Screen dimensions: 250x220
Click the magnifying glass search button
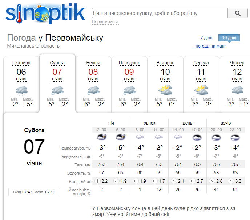pyautogui.click(x=238, y=13)
